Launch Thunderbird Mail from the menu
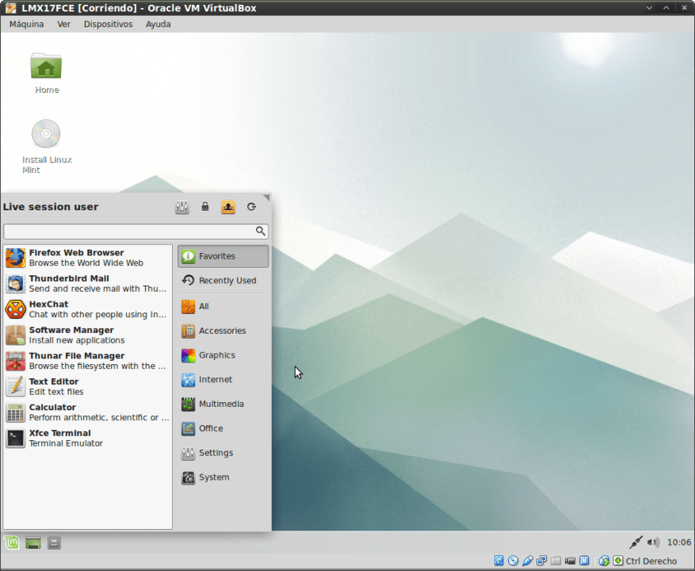This screenshot has height=571, width=695. point(87,283)
